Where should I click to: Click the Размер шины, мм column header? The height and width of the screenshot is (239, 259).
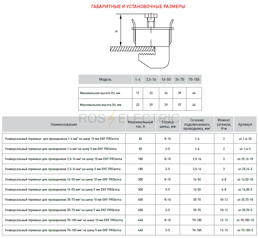[x=168, y=124]
